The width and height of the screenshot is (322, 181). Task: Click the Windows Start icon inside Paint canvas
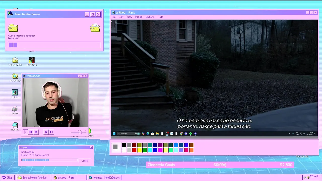pyautogui.click(x=114, y=134)
